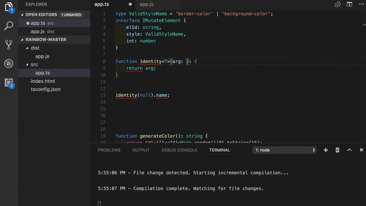Open the OUTPUT panel tab
Screen dimensions: 366x206
coord(141,150)
